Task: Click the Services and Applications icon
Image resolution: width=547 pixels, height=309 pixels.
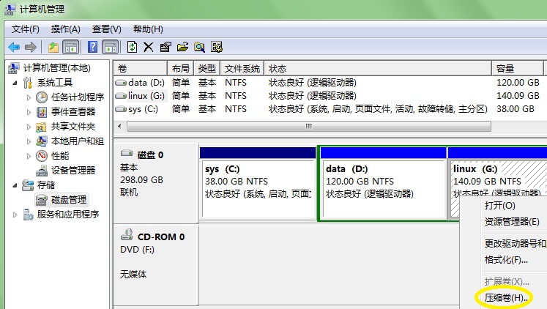Action: coord(28,215)
